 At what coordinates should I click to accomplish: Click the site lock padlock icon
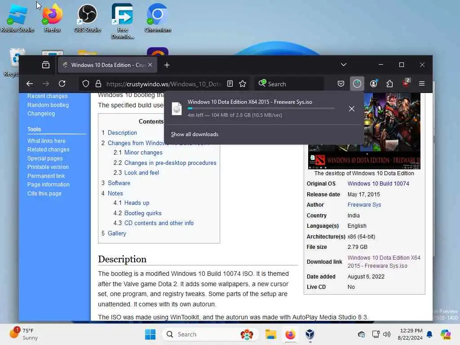pos(98,84)
